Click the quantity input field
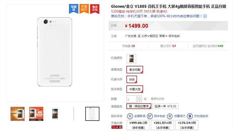 click(132, 99)
